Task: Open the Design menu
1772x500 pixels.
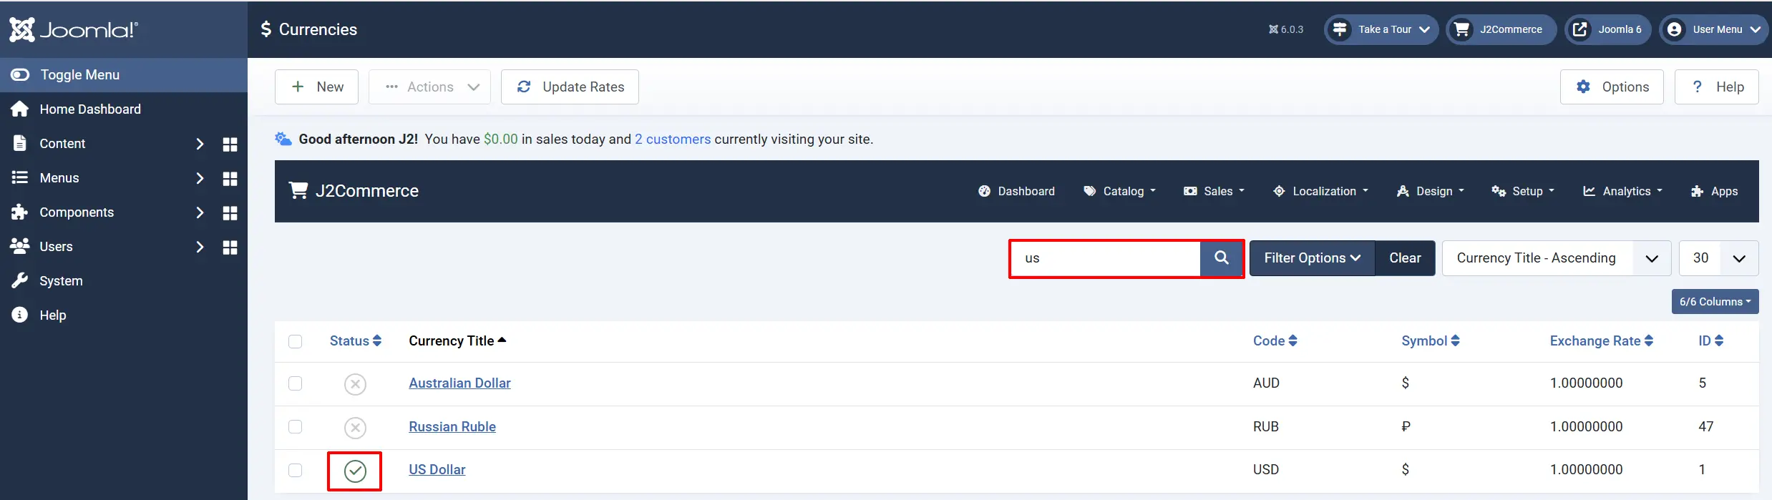Action: click(x=1430, y=191)
